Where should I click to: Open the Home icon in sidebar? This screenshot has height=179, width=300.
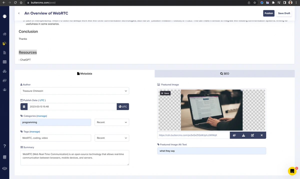click(x=4, y=34)
